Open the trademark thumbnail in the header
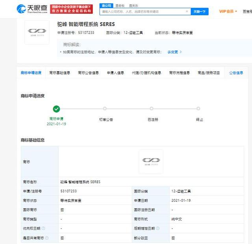This screenshot has height=244, width=252. point(37,32)
